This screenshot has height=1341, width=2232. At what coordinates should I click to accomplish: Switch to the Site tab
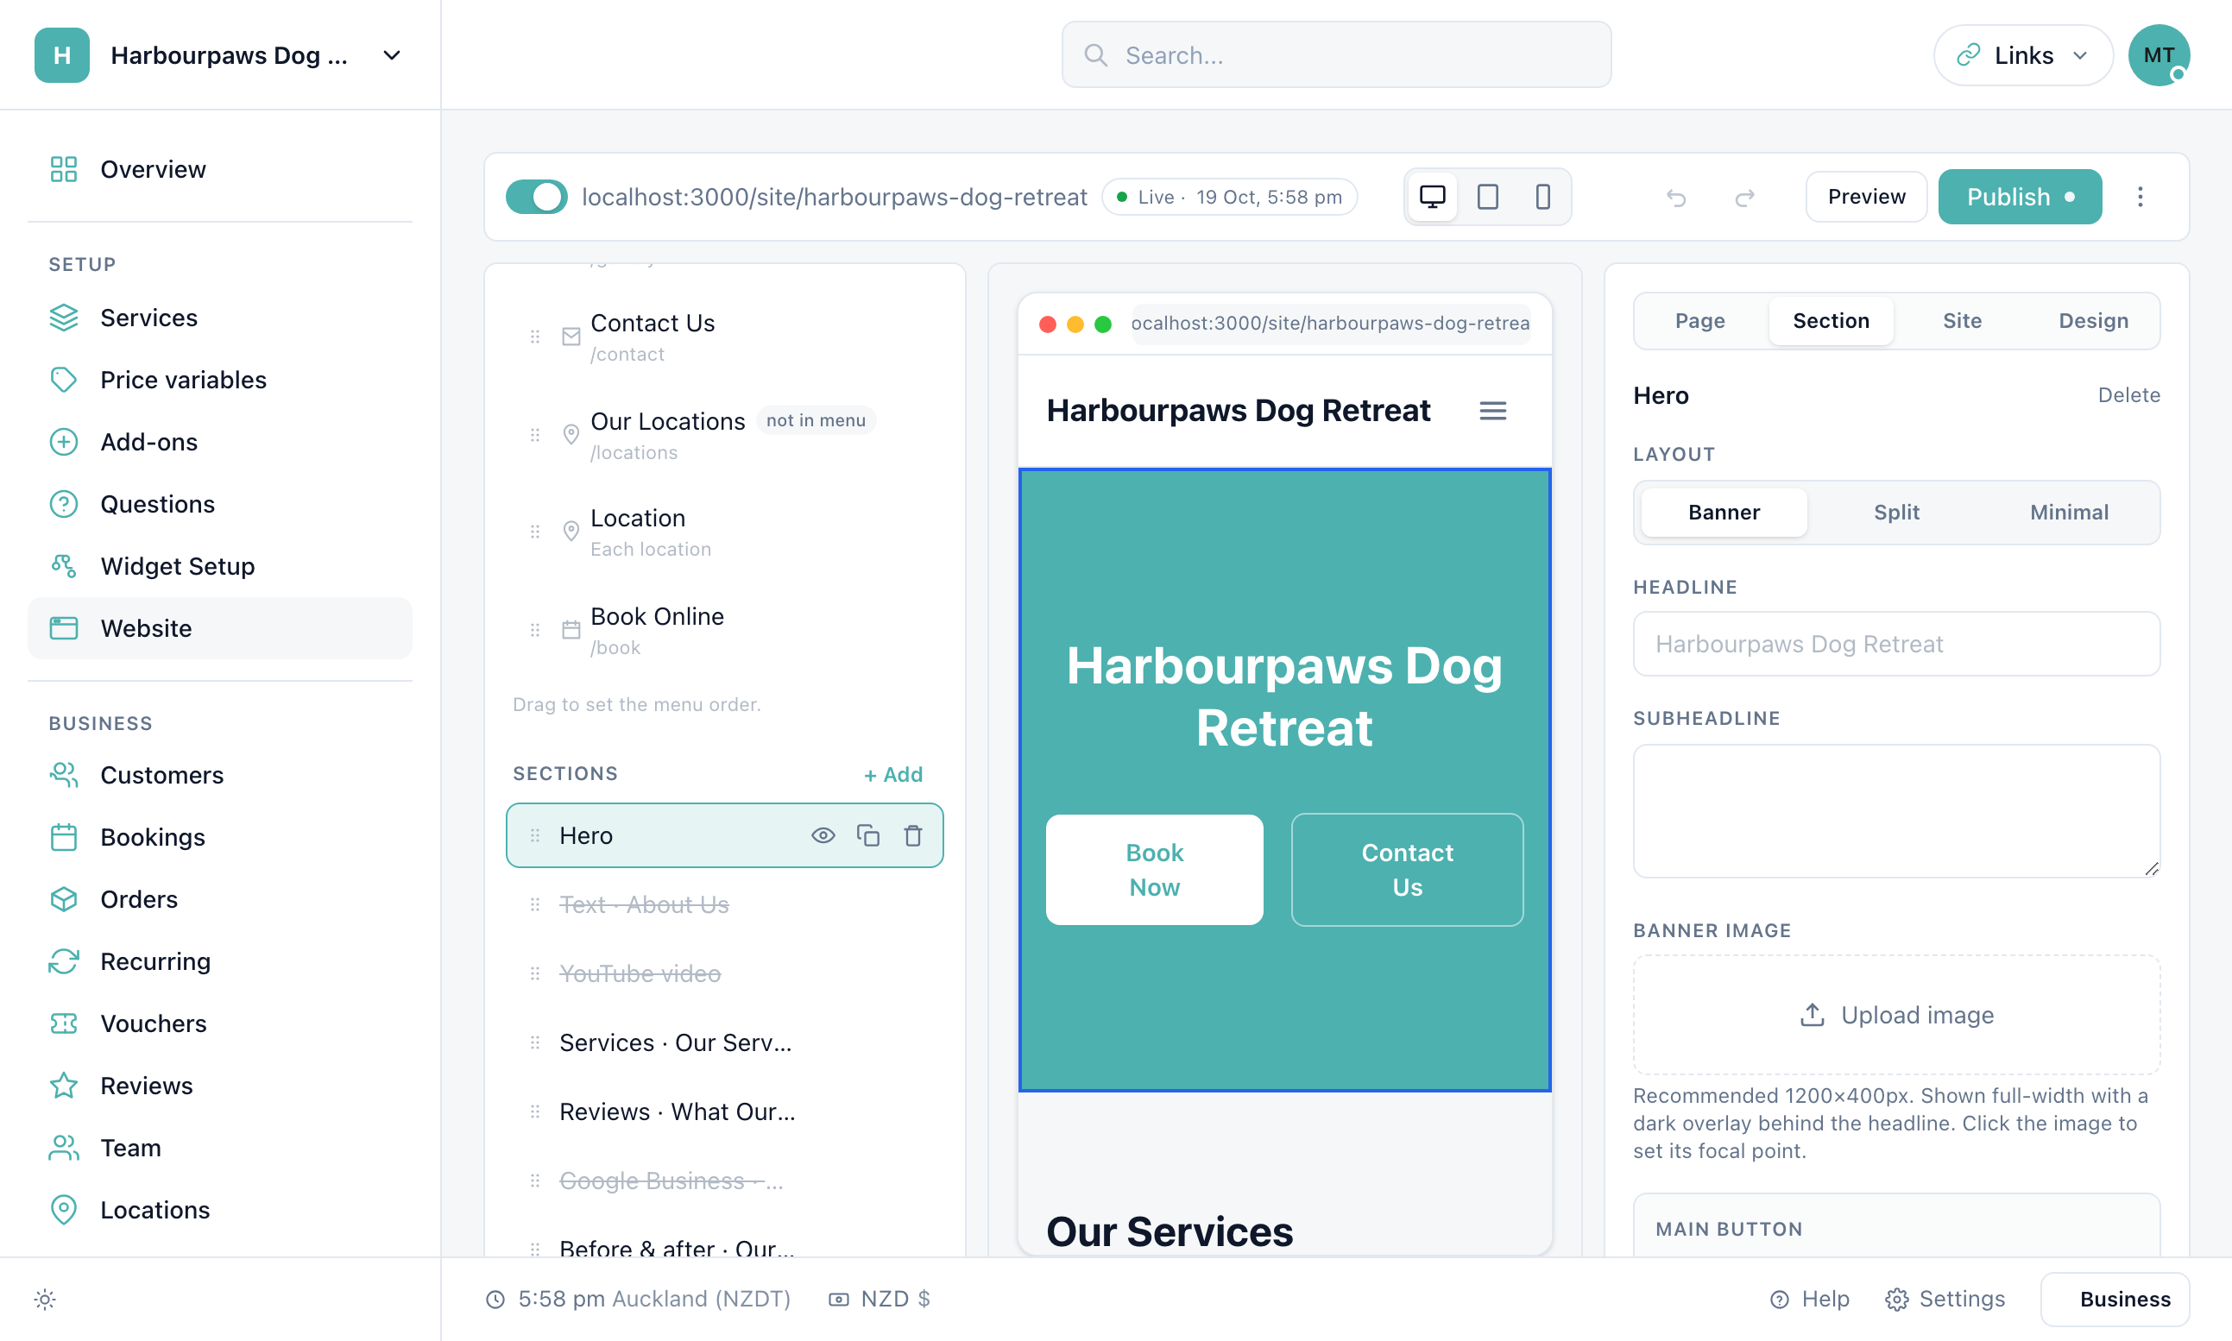pyautogui.click(x=1962, y=321)
